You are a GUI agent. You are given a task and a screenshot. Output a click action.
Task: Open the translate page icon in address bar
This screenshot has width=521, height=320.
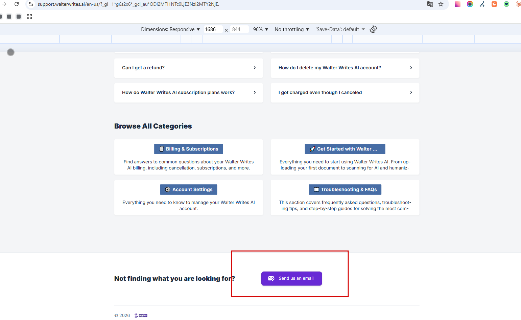pyautogui.click(x=430, y=4)
